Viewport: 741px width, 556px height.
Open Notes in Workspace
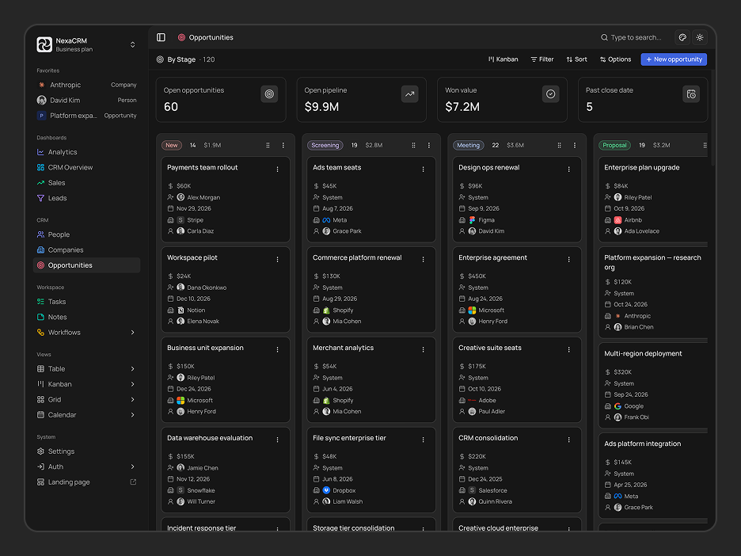click(x=86, y=318)
